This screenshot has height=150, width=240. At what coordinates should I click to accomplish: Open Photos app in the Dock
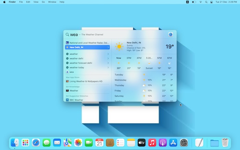click(78, 143)
